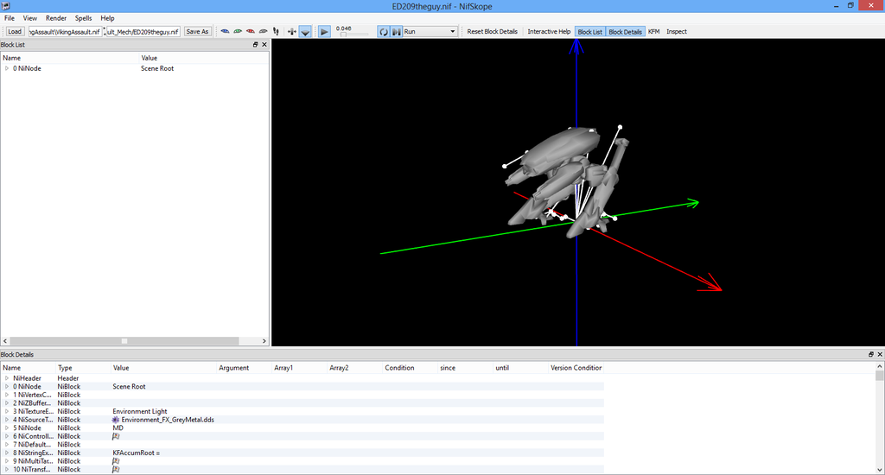Select the 8 NiStringEx... row
The width and height of the screenshot is (885, 475).
[302, 453]
